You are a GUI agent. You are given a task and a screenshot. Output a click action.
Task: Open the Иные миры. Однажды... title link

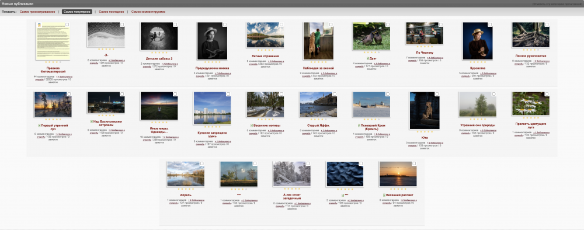pos(159,130)
